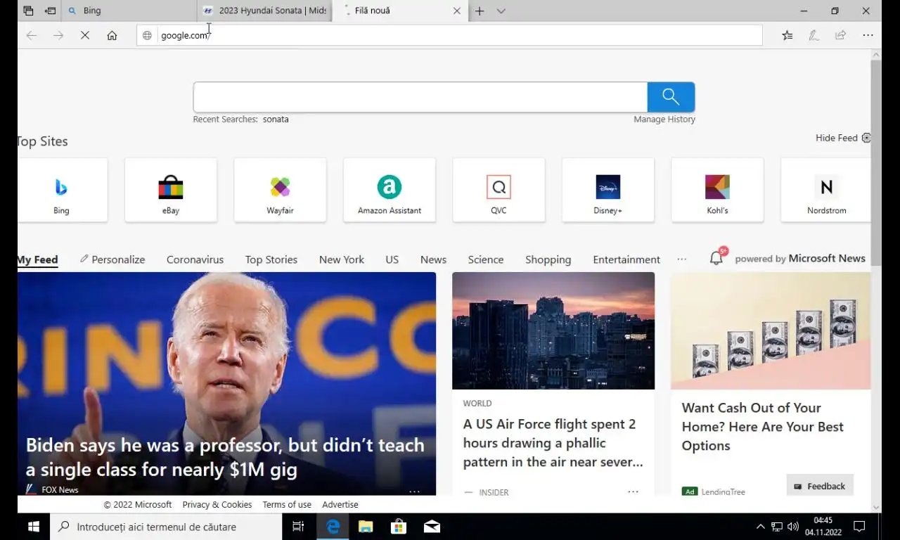Open the Disney+ top site tile
The height and width of the screenshot is (540, 900).
pos(608,190)
